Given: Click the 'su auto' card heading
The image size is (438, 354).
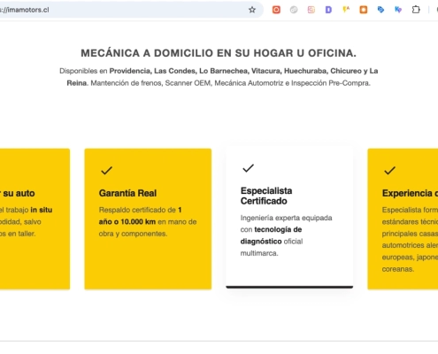Looking at the screenshot, I should click(18, 193).
